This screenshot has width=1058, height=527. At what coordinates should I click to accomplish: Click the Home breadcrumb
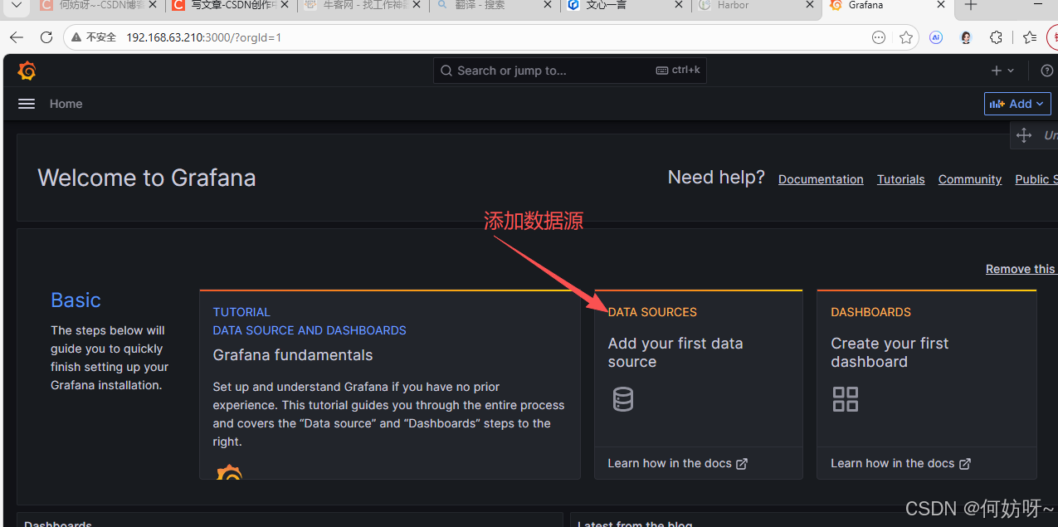point(66,104)
